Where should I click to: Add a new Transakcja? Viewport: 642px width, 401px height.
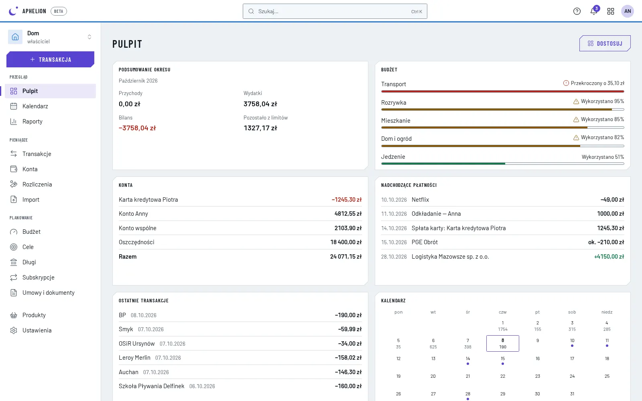[x=51, y=59]
